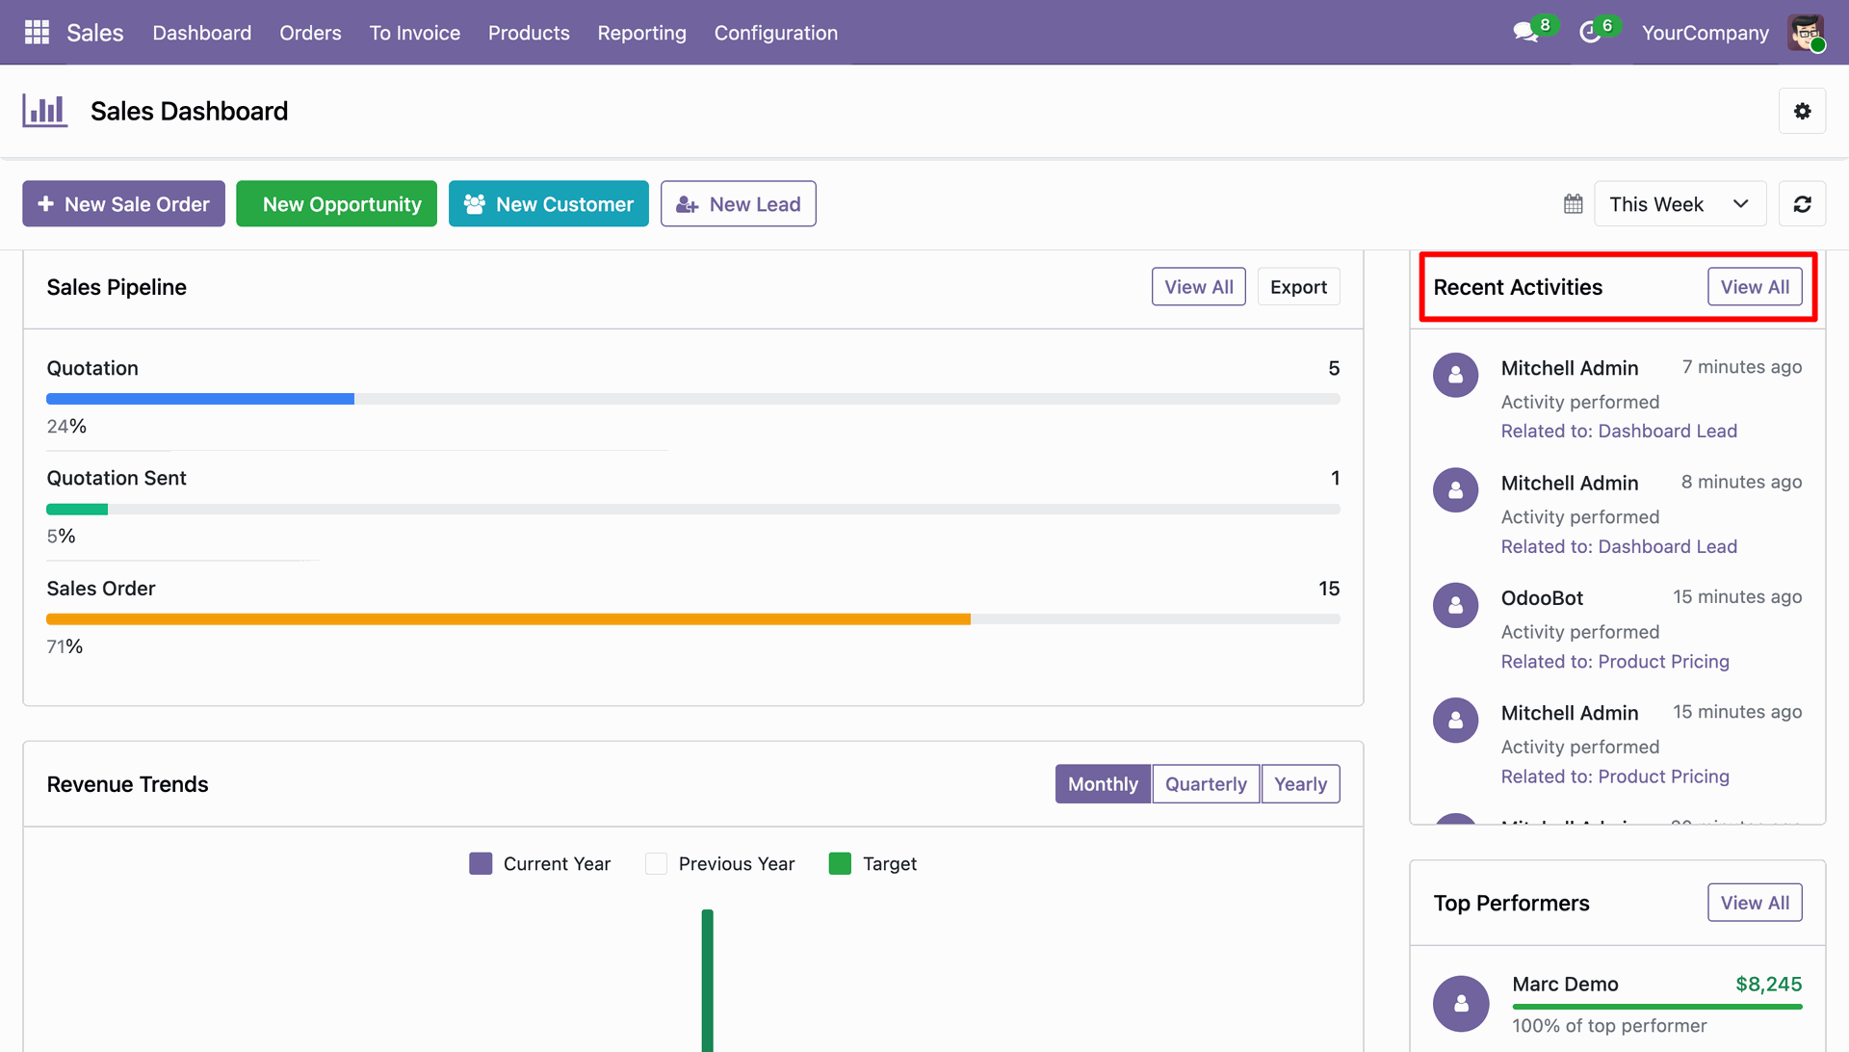Open the apps grid menu icon
The image size is (1849, 1052).
tap(37, 33)
